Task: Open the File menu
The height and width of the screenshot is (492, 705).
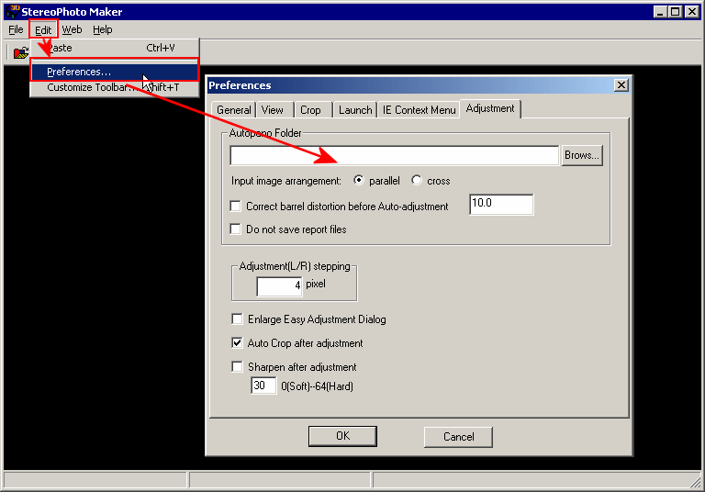Action: [x=16, y=29]
